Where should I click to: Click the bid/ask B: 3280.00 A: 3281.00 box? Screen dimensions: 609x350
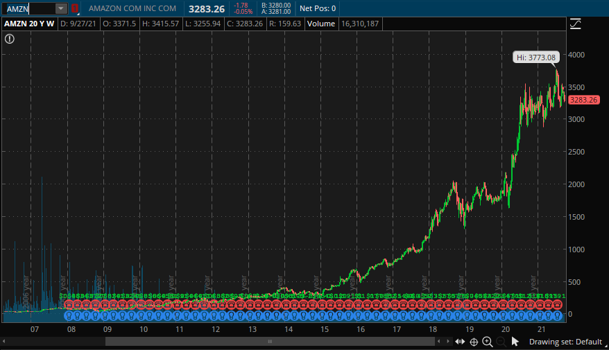(x=276, y=8)
